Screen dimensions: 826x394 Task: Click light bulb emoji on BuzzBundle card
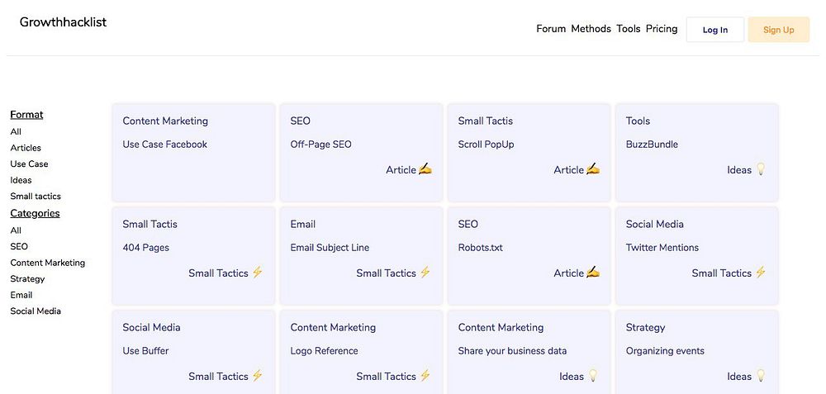[x=761, y=169]
